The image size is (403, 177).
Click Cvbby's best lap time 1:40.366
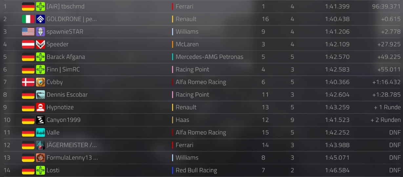[337, 82]
